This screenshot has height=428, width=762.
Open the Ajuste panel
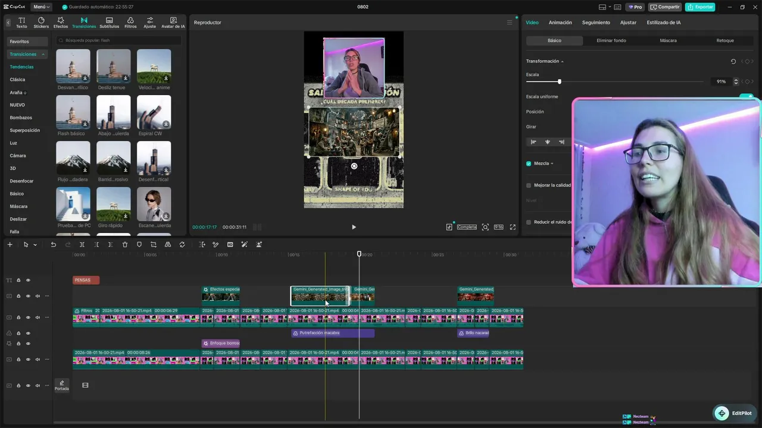click(149, 23)
